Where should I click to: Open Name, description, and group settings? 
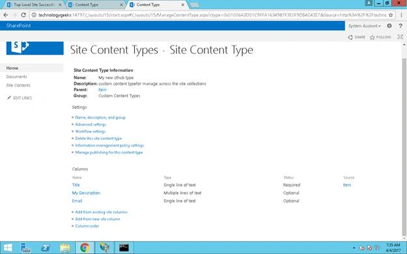pyautogui.click(x=100, y=117)
